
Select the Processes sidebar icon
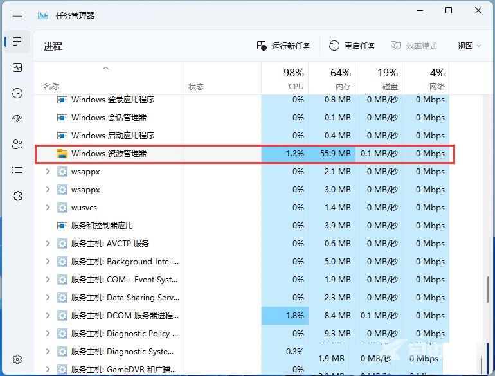[x=17, y=41]
